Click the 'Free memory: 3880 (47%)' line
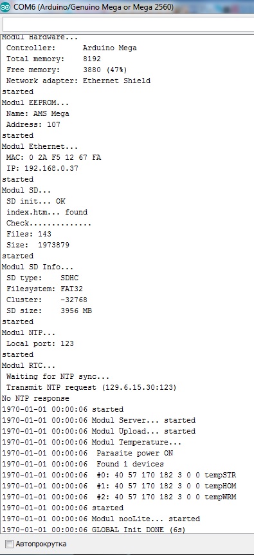The height and width of the screenshot is (556, 254). [x=66, y=70]
